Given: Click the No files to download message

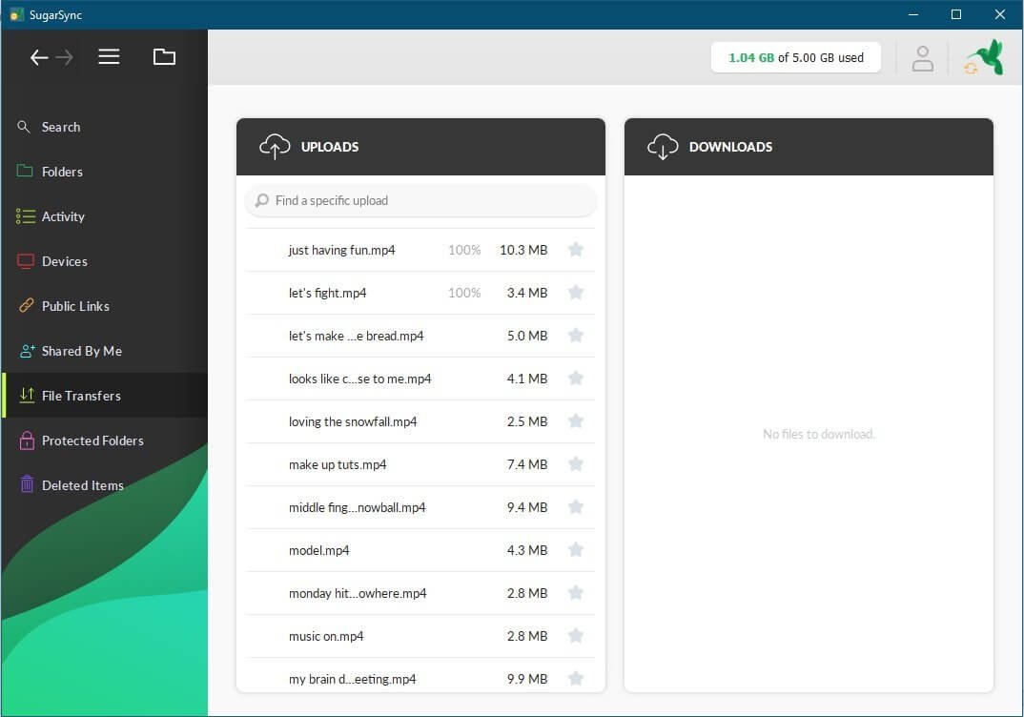Looking at the screenshot, I should point(818,434).
